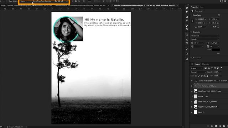Screen dimensions: 228x128
Task: Select the Layers tab
Action: (198, 64)
